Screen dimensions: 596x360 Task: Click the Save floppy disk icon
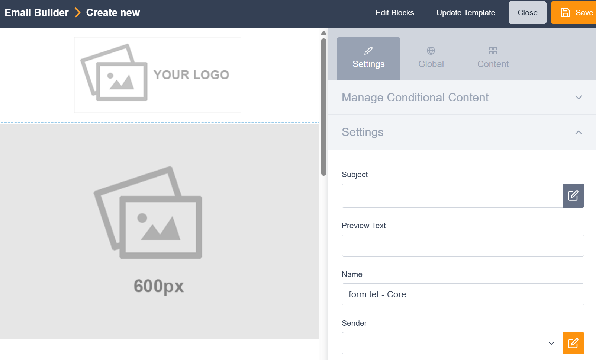click(x=565, y=13)
